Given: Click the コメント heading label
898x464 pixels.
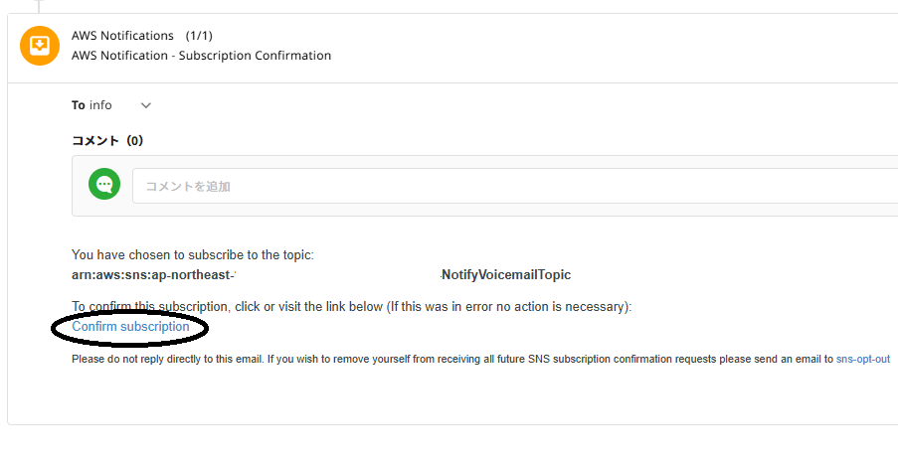Looking at the screenshot, I should click(95, 141).
